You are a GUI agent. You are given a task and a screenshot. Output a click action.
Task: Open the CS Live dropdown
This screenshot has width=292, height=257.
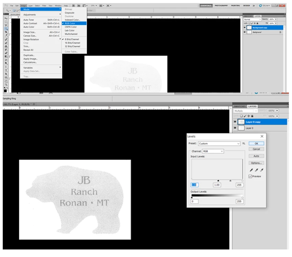[265, 5]
